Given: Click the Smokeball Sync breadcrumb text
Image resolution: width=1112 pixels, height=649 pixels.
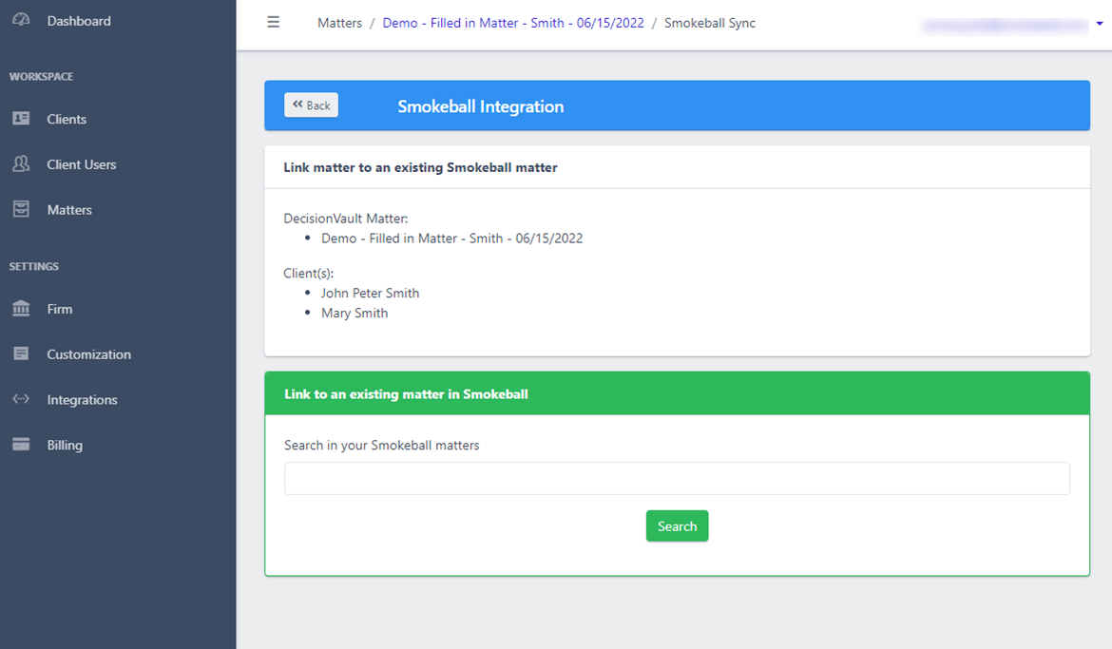Looking at the screenshot, I should [x=710, y=23].
